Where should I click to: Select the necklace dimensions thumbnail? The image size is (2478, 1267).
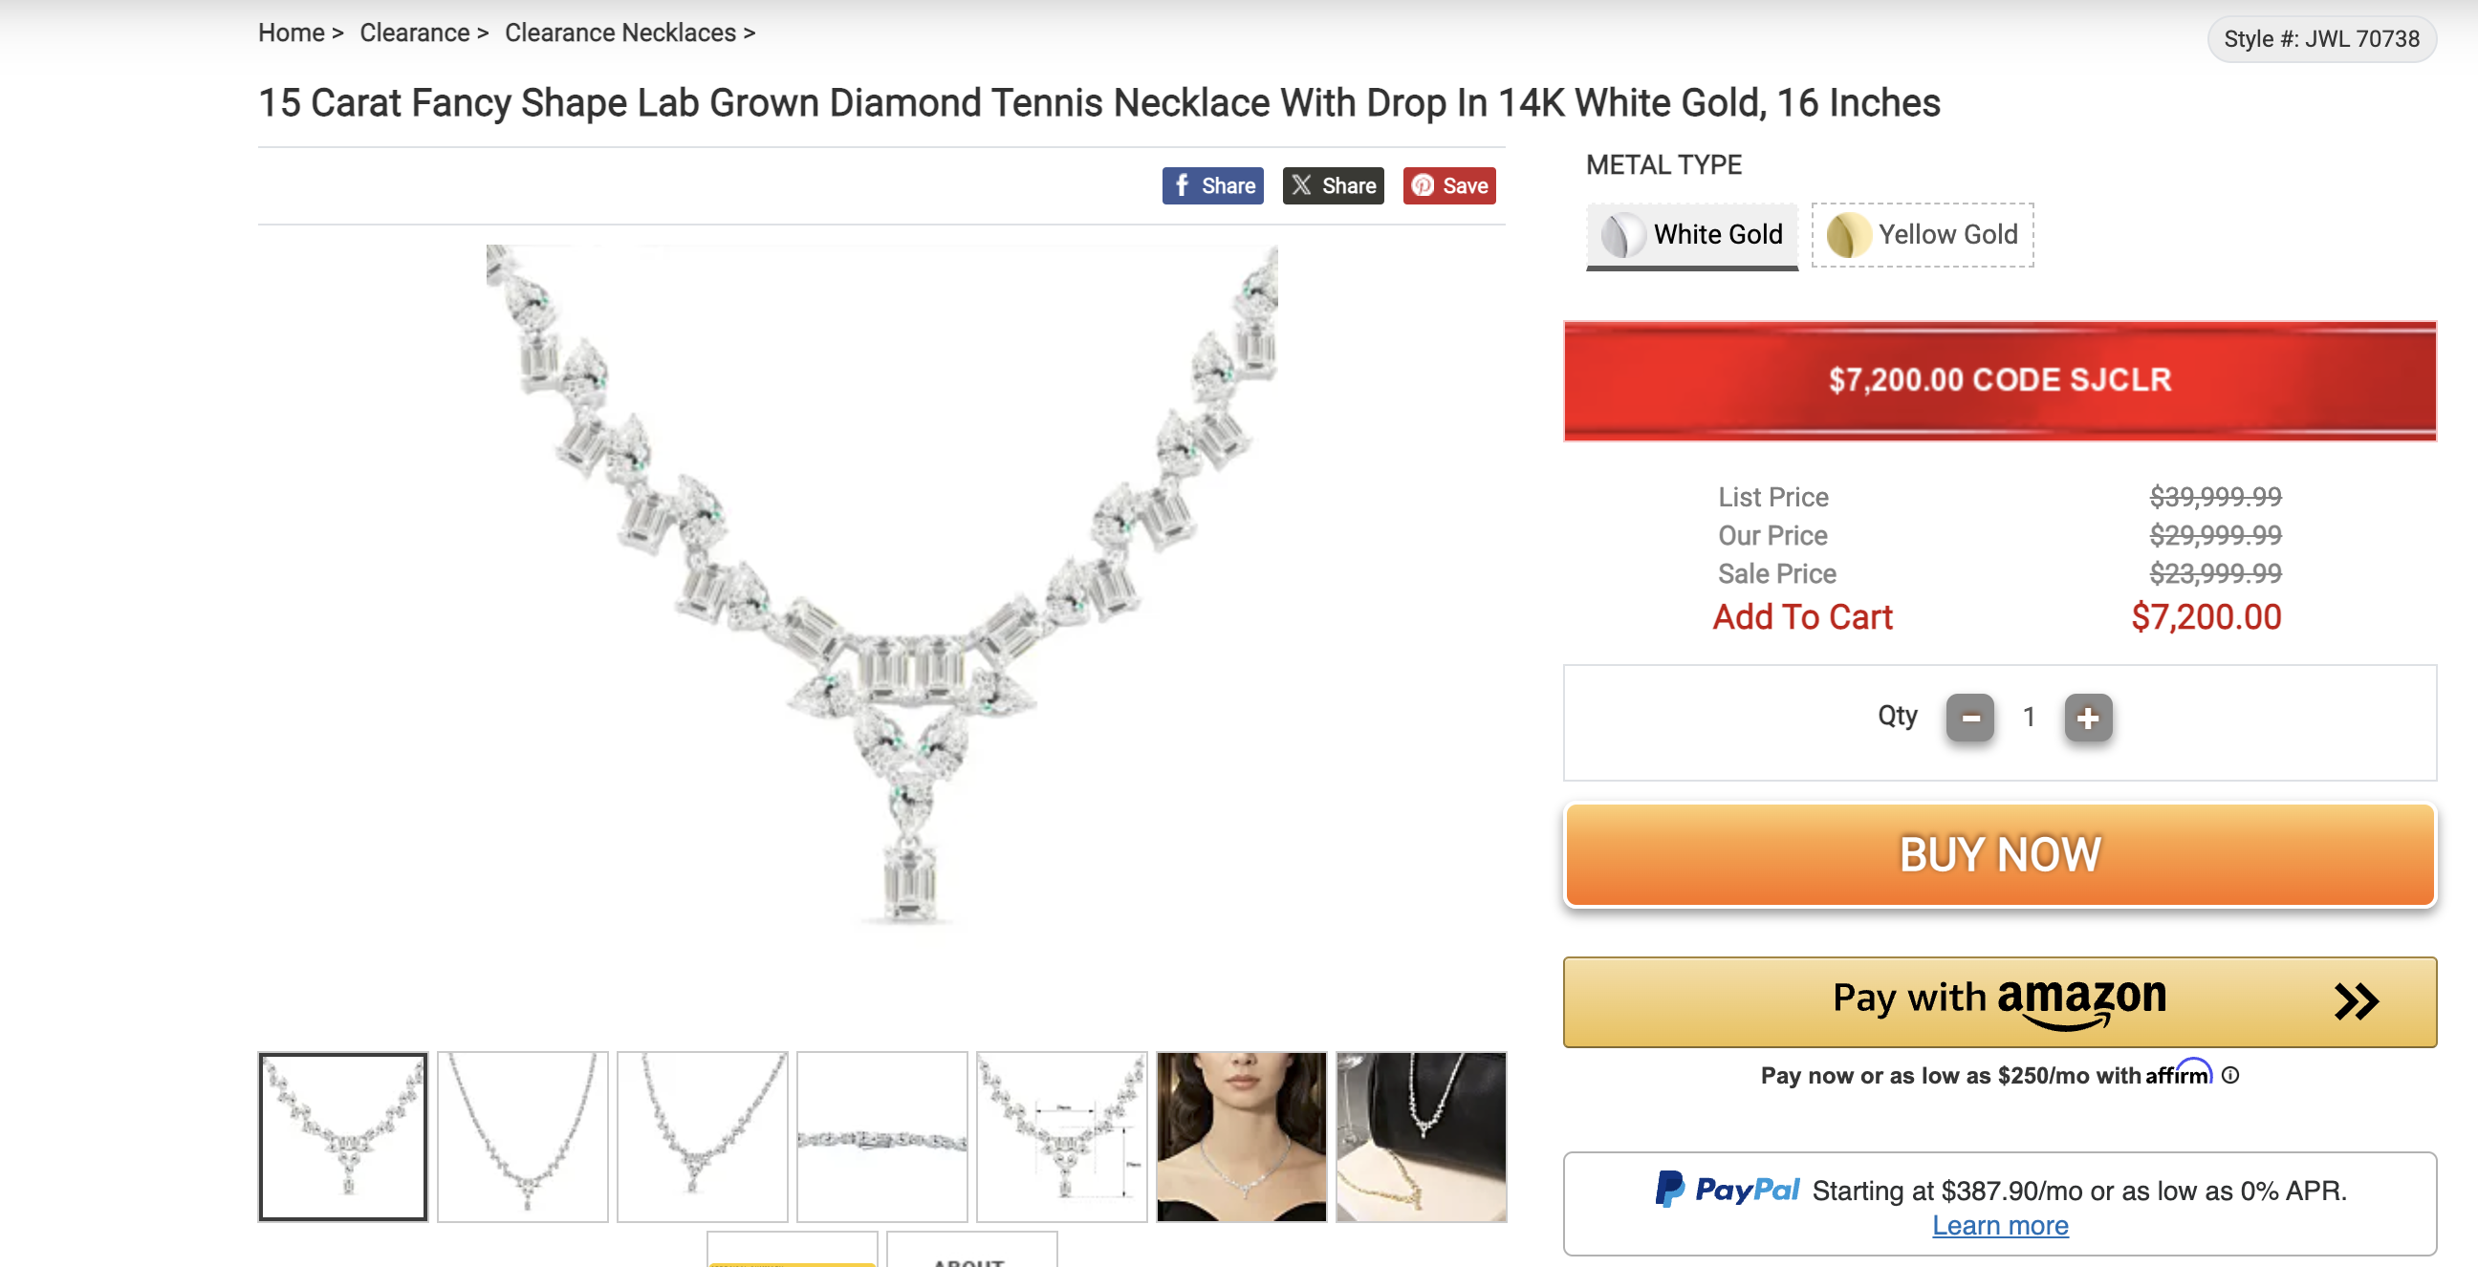(1061, 1136)
